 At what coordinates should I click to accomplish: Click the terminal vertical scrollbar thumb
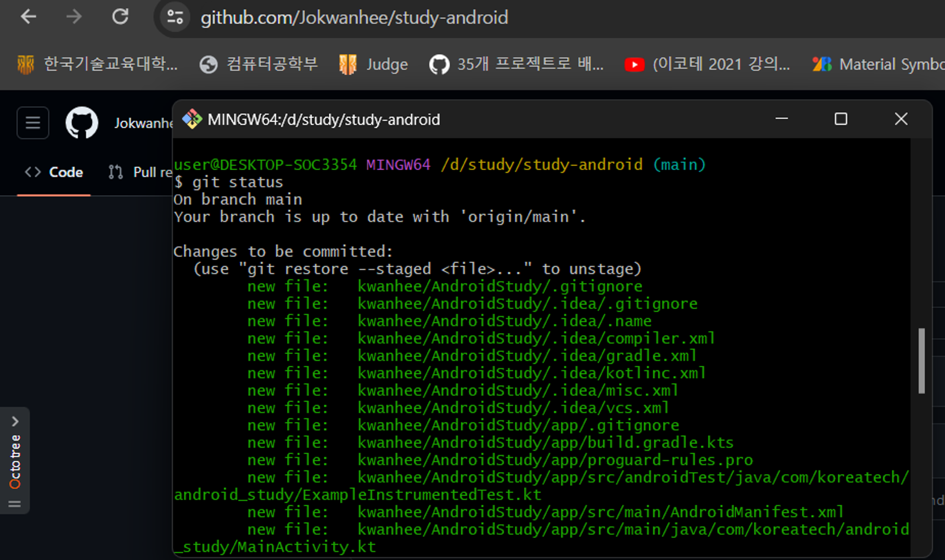(x=921, y=361)
